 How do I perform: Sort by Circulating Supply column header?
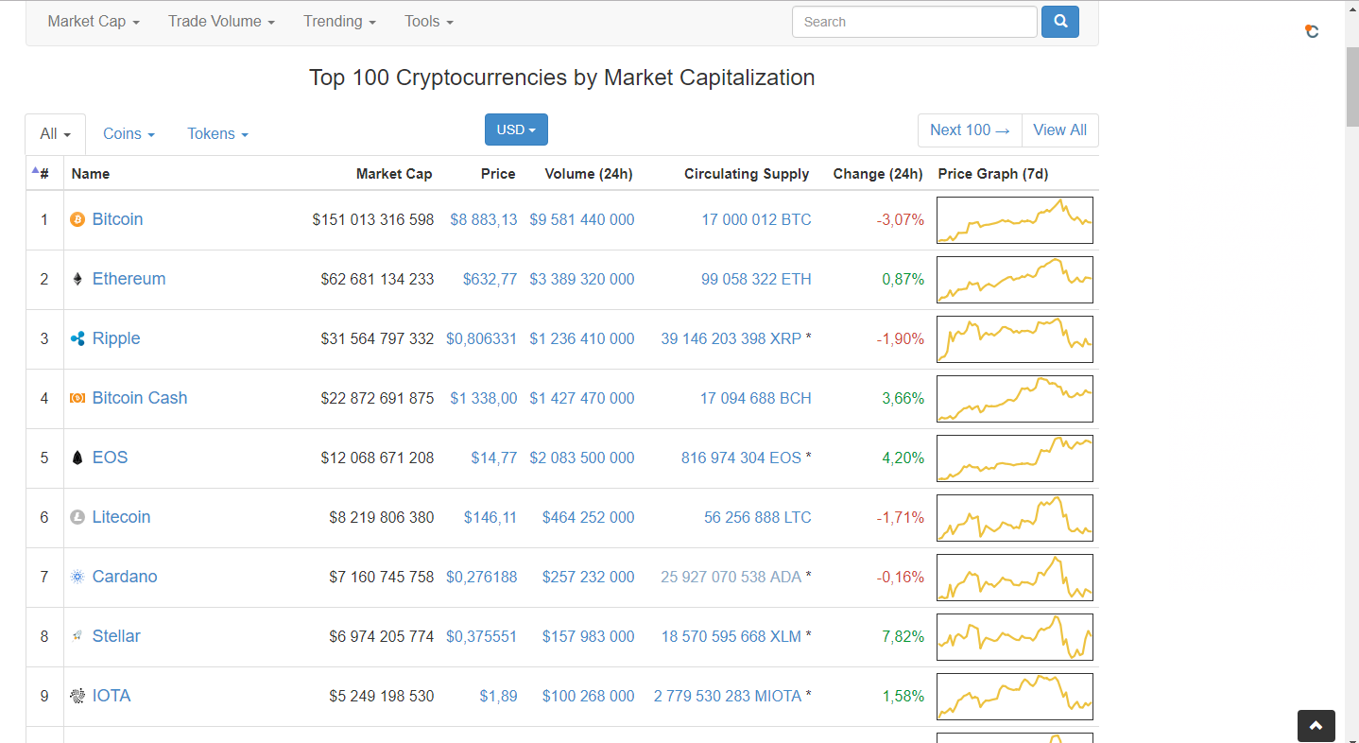[747, 174]
